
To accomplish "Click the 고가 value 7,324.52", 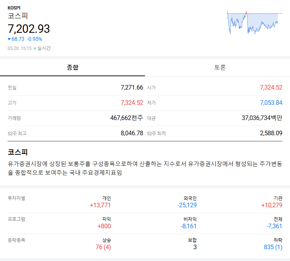I will (x=132, y=102).
